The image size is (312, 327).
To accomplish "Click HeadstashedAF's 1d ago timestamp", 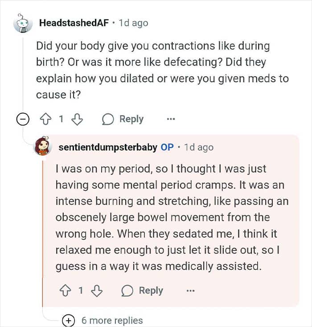I will tap(134, 23).
